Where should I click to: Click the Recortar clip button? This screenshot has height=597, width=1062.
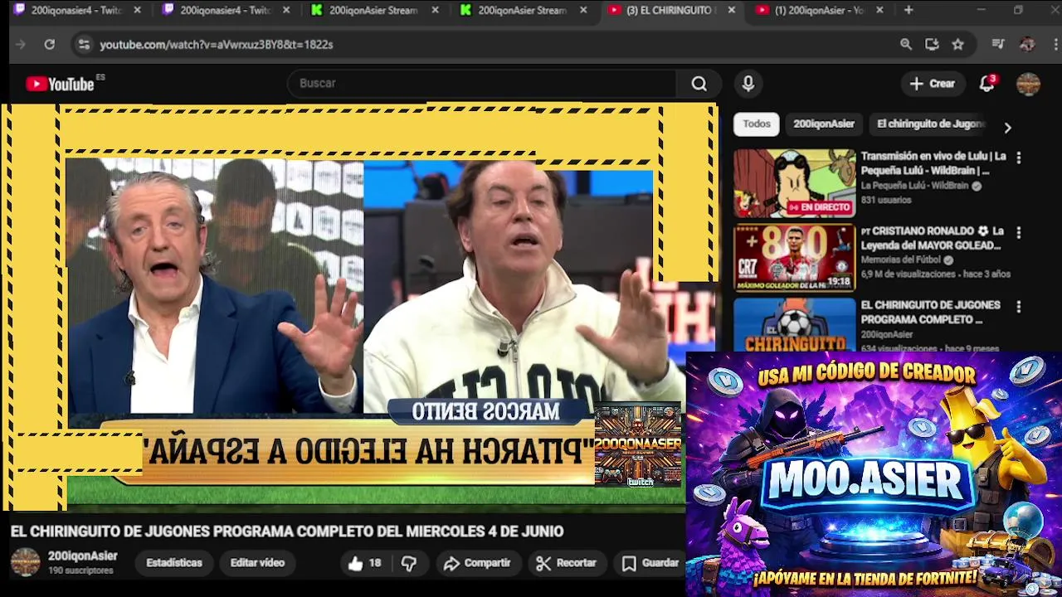pyautogui.click(x=567, y=563)
